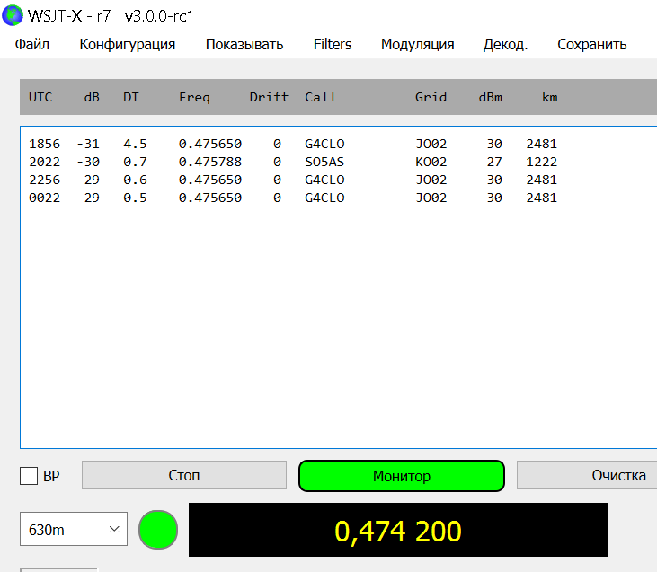Click the WSJT-X globe icon in title bar
Viewport: 657px width, 572px height.
pos(13,16)
